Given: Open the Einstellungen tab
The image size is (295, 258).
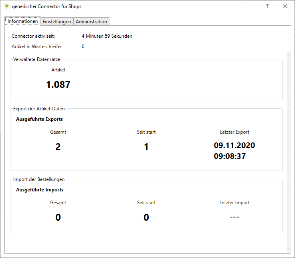Looking at the screenshot, I should coord(57,22).
